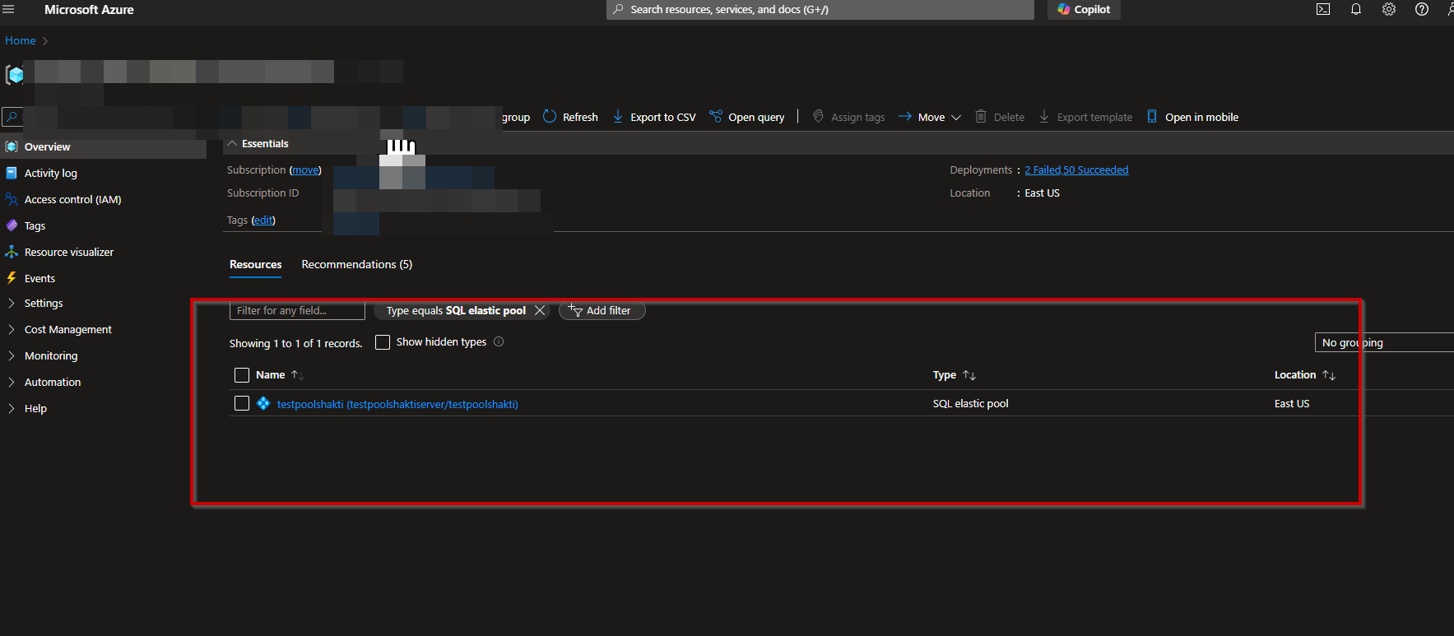The height and width of the screenshot is (636, 1454).
Task: Open the notifications bell
Action: [x=1356, y=10]
